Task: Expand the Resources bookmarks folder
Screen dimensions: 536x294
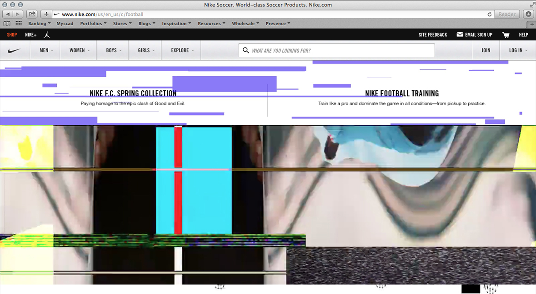Action: 211,24
